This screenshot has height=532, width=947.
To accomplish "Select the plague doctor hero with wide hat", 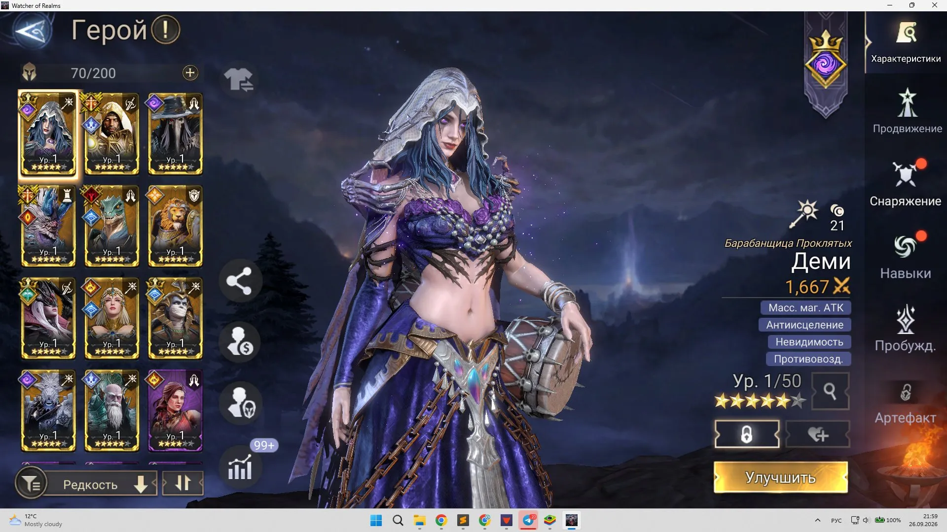I will tap(175, 134).
